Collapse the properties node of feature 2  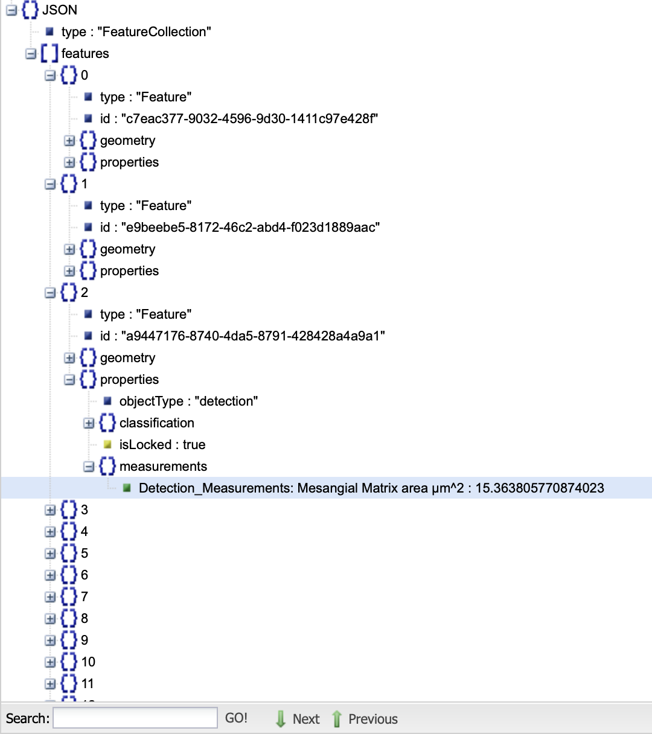click(x=69, y=379)
